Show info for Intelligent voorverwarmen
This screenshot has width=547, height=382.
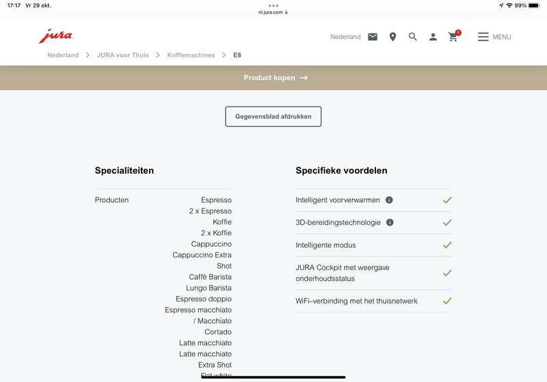coord(390,200)
